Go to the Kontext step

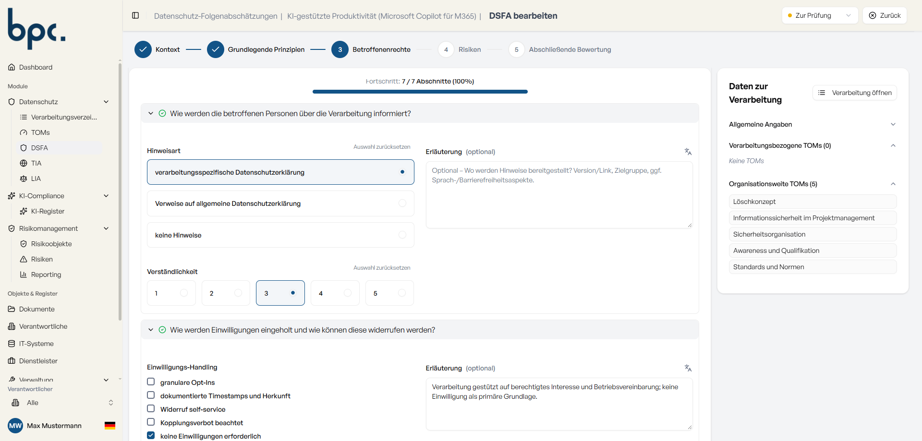pyautogui.click(x=157, y=49)
